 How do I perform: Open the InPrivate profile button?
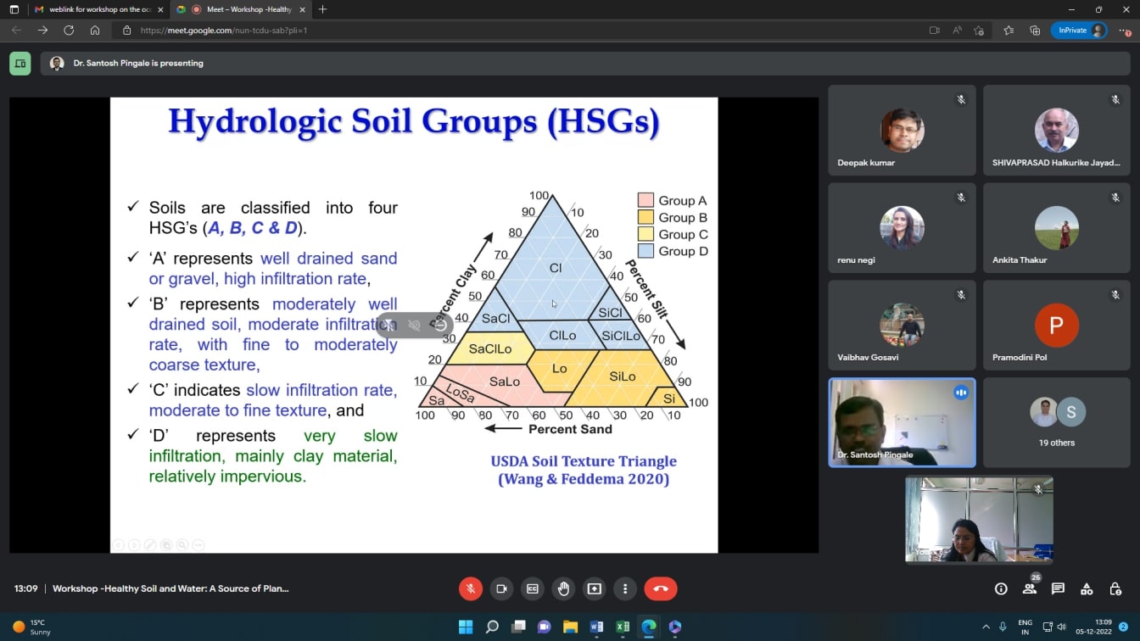pyautogui.click(x=1080, y=30)
